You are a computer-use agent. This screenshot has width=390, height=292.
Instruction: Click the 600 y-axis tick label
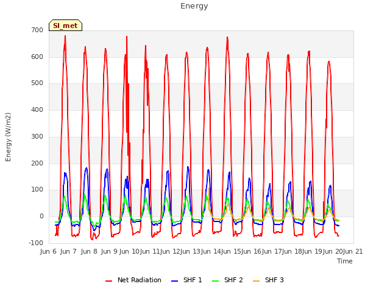tap(37, 57)
